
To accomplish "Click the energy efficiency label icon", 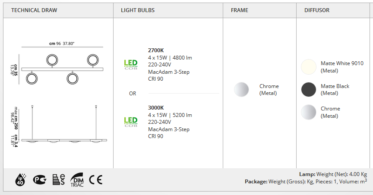I will click(59, 179).
